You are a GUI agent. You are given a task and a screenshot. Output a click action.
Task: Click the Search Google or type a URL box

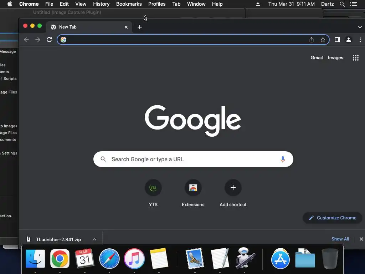click(193, 159)
